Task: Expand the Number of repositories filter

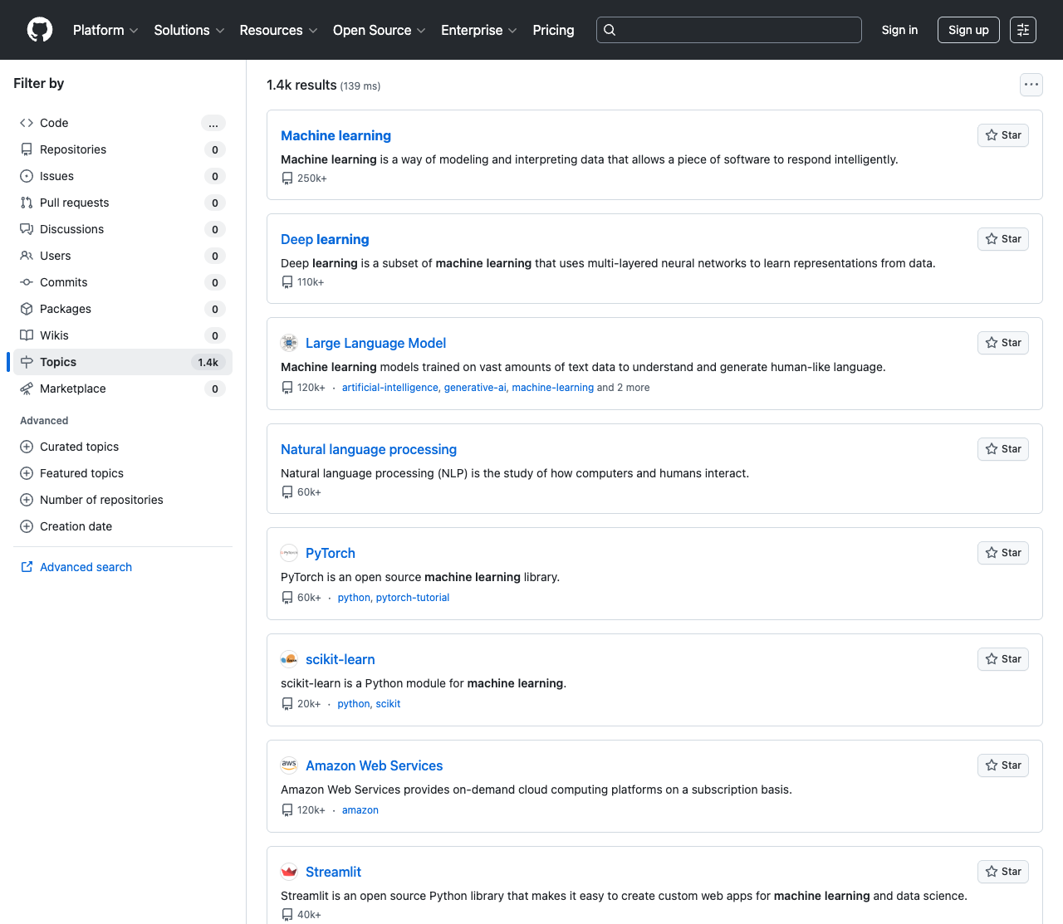Action: (123, 500)
